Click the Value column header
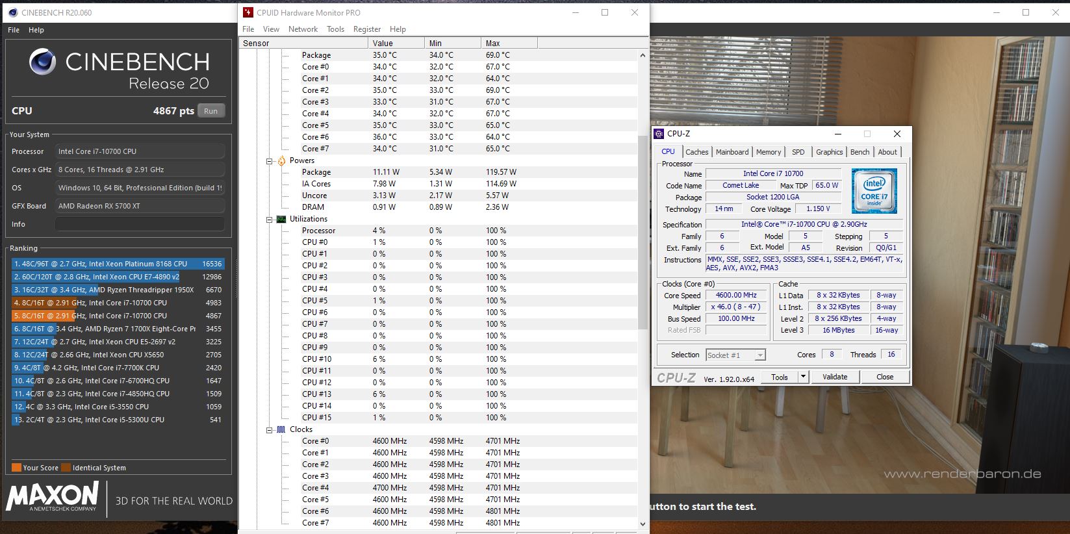1070x534 pixels. [396, 44]
